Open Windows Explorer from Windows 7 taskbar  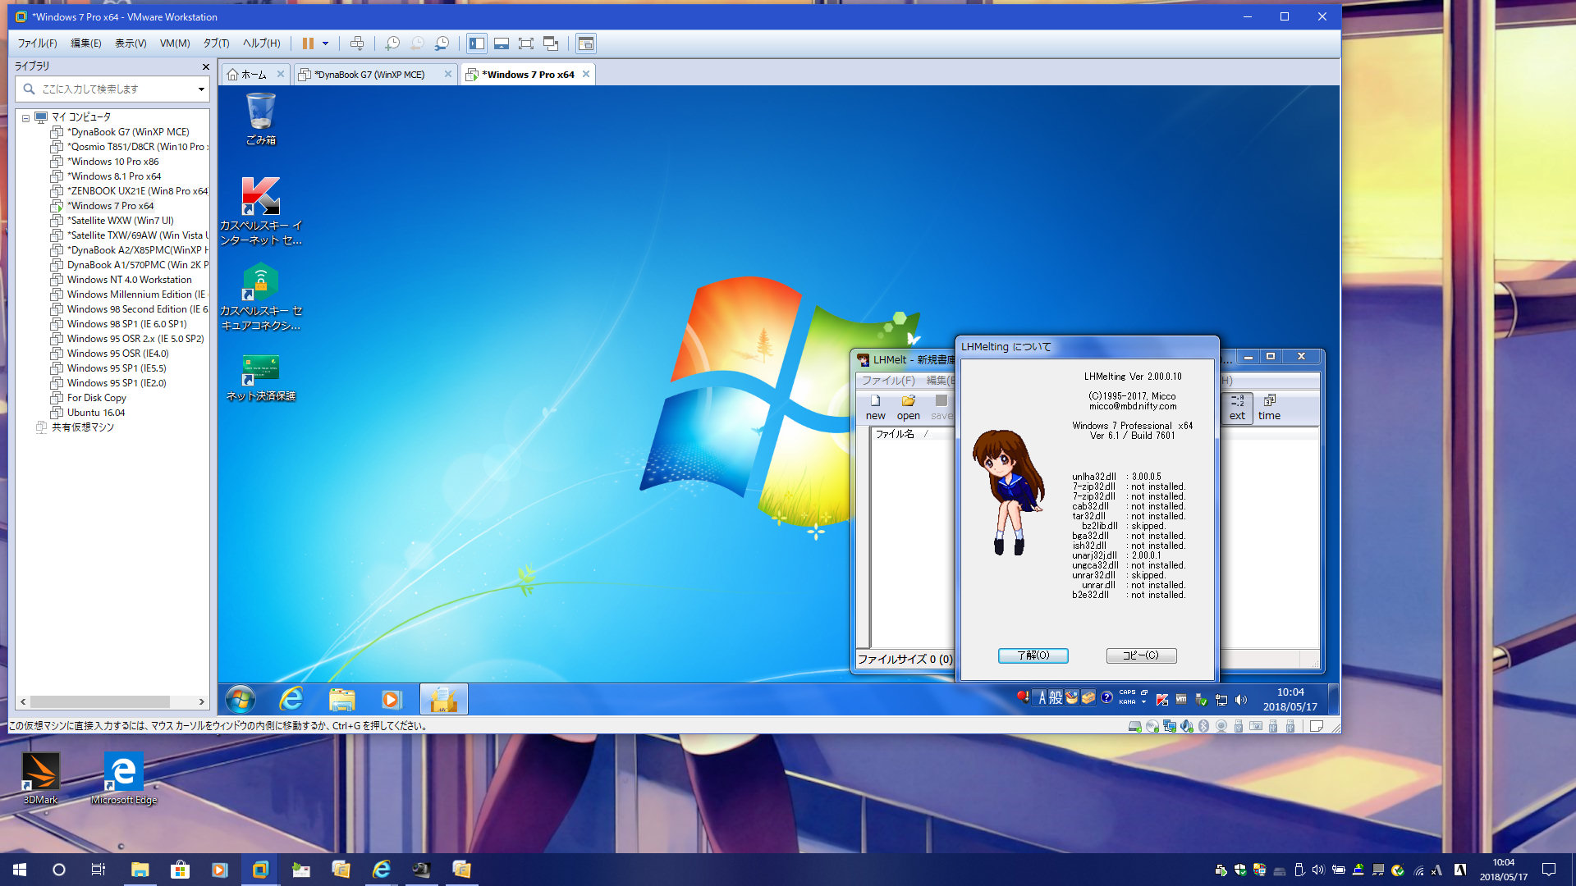[x=341, y=700]
